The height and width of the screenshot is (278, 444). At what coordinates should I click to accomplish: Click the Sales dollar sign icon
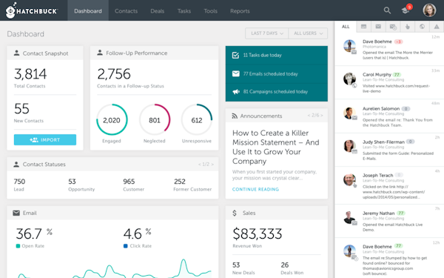pyautogui.click(x=235, y=213)
